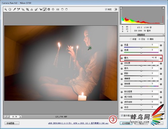Activate the Crop tool
This screenshot has width=168, height=129.
click(27, 9)
